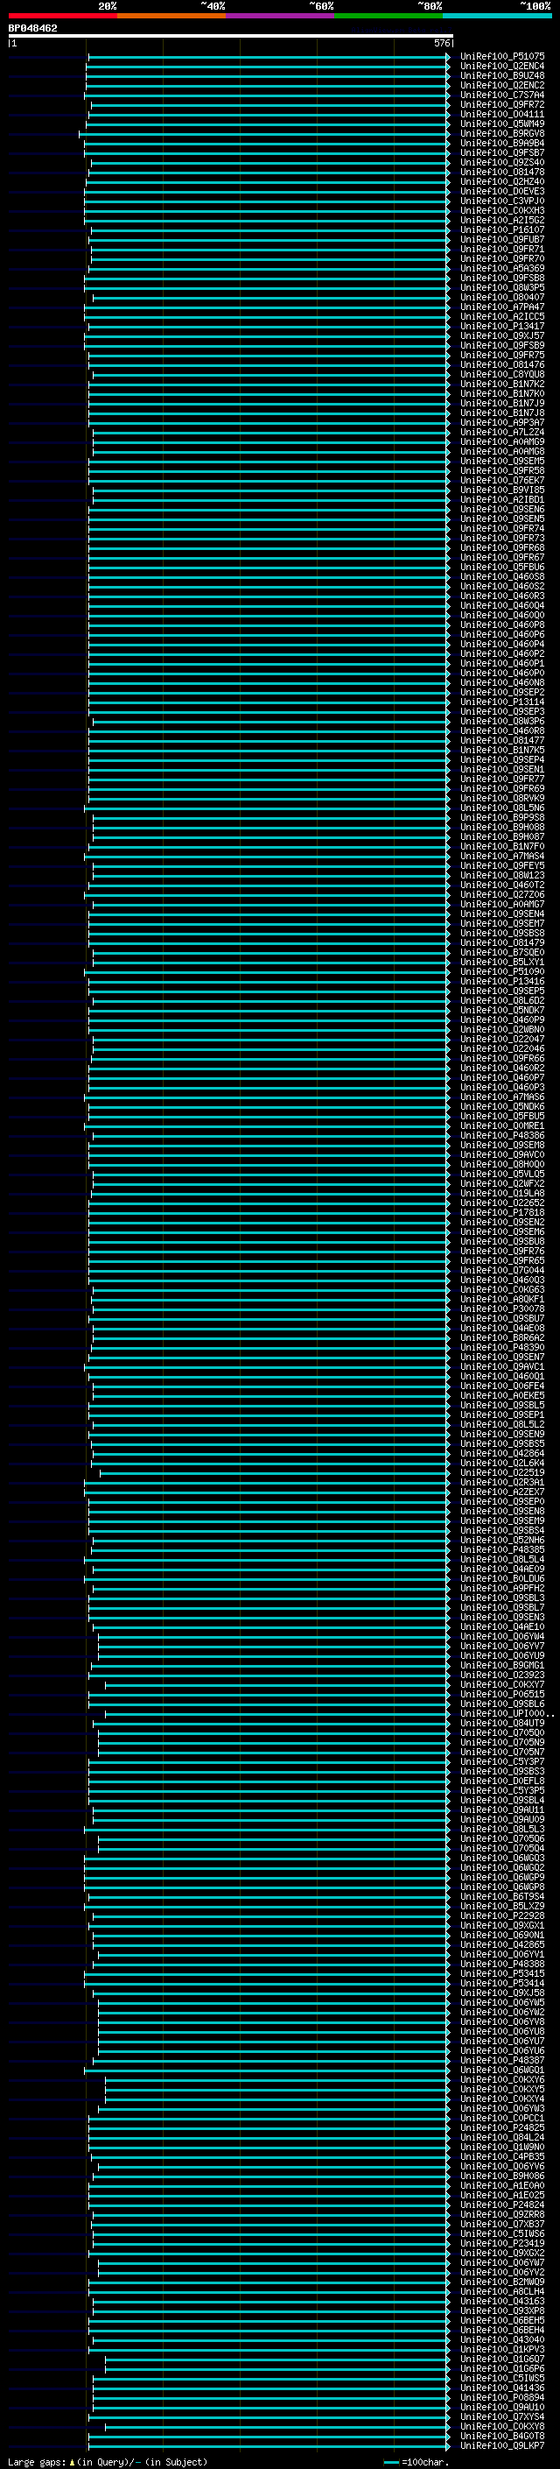Open hit UniRef100_Q2WFX2
Viewport: 560px width, 2469px height.
click(502, 1184)
